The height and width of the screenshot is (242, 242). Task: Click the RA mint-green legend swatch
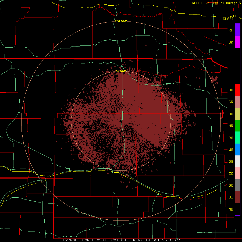237,138
